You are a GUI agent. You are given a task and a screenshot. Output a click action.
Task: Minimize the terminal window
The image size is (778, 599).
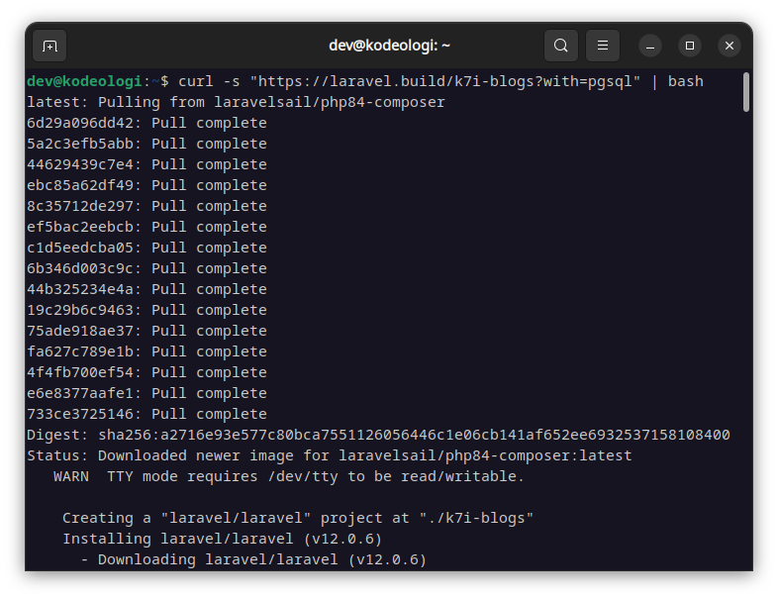click(650, 46)
